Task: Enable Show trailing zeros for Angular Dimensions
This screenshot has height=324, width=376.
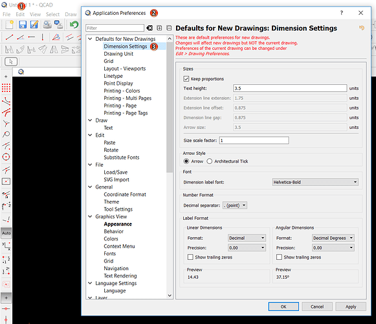Action: (279, 257)
